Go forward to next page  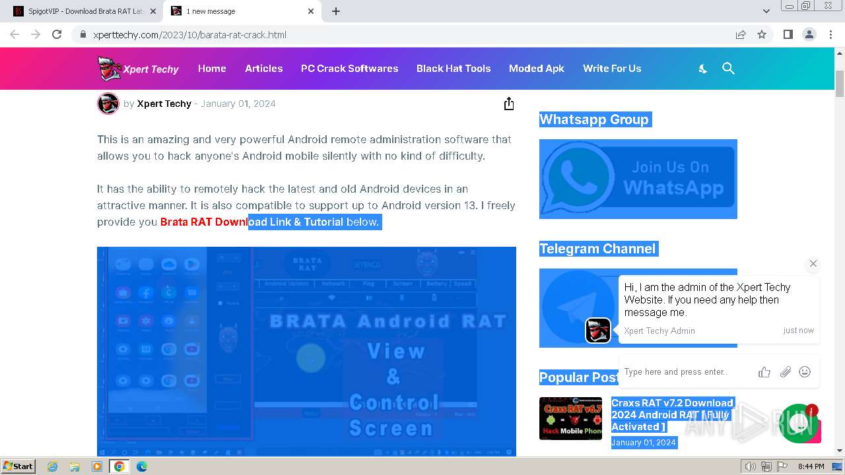36,34
